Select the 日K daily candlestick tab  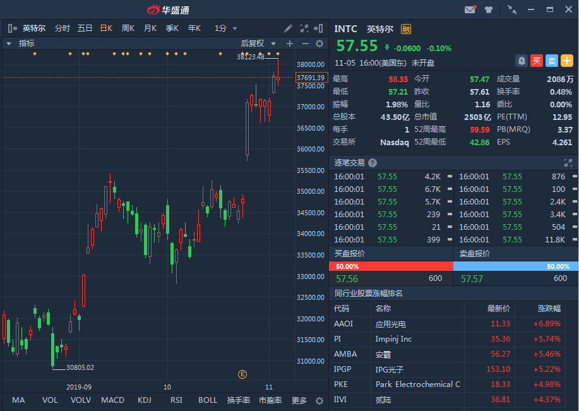pyautogui.click(x=106, y=28)
